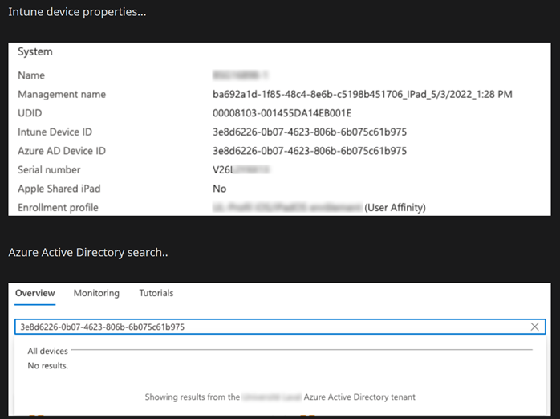
Task: Click the Management name label
Action: tap(62, 94)
